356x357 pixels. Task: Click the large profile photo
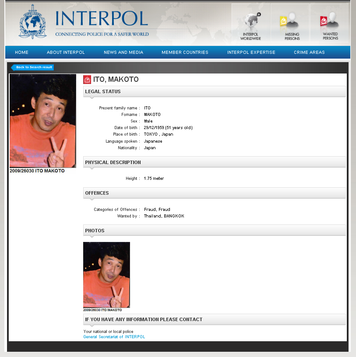pyautogui.click(x=43, y=121)
